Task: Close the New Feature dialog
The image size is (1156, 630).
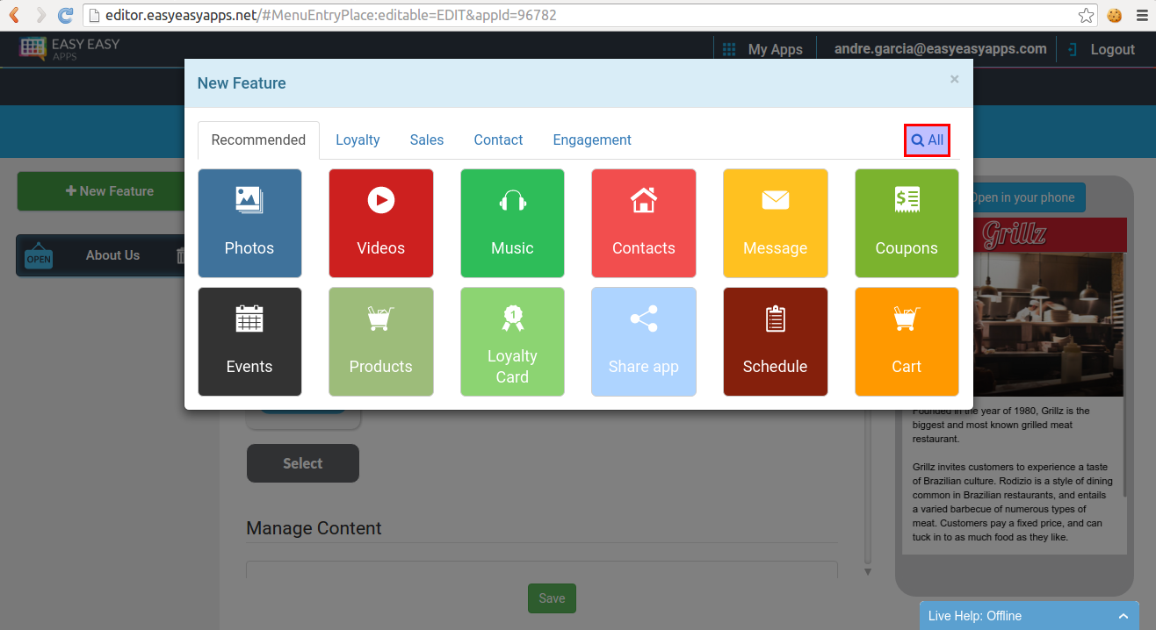Action: click(954, 79)
